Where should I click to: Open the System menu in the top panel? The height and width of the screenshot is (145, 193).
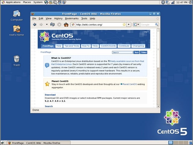click(38, 2)
